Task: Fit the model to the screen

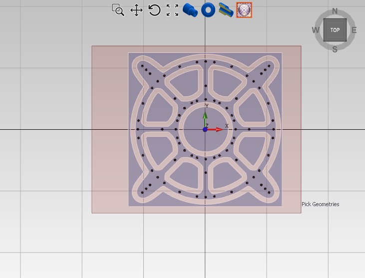Action: (x=172, y=10)
